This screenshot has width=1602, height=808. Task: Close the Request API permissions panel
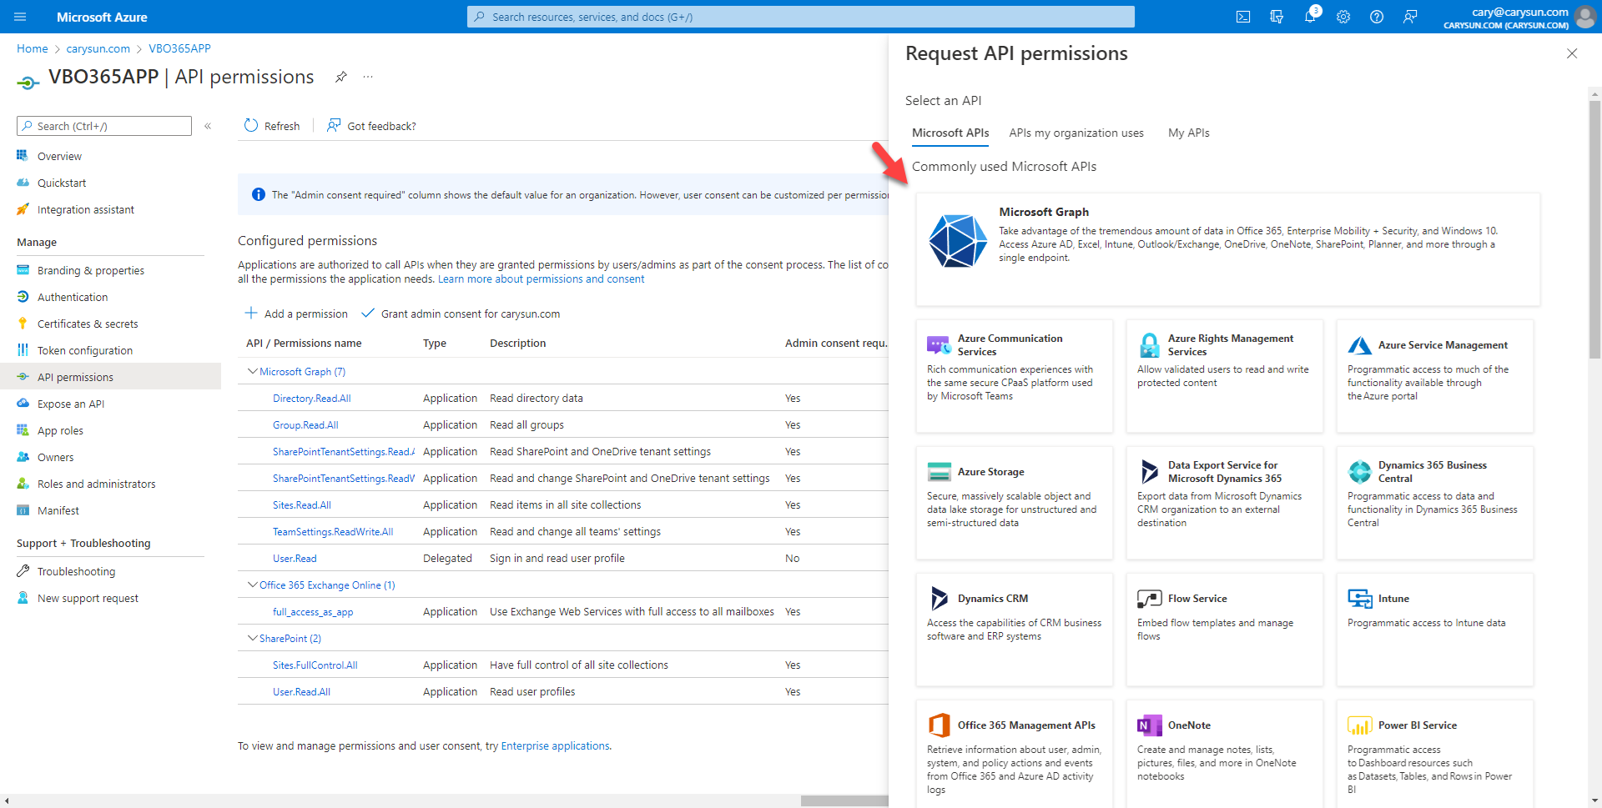click(1572, 53)
